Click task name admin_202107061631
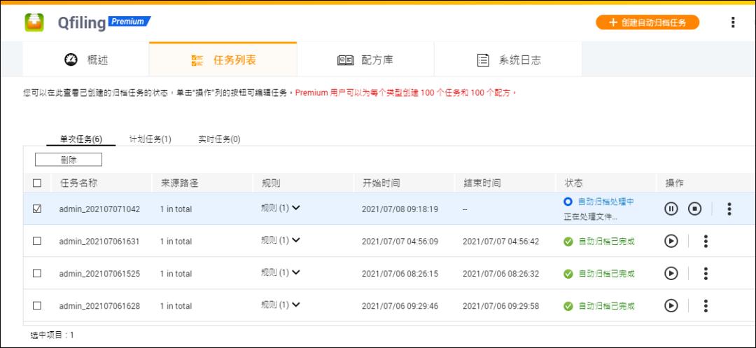The image size is (756, 348). pyautogui.click(x=99, y=242)
